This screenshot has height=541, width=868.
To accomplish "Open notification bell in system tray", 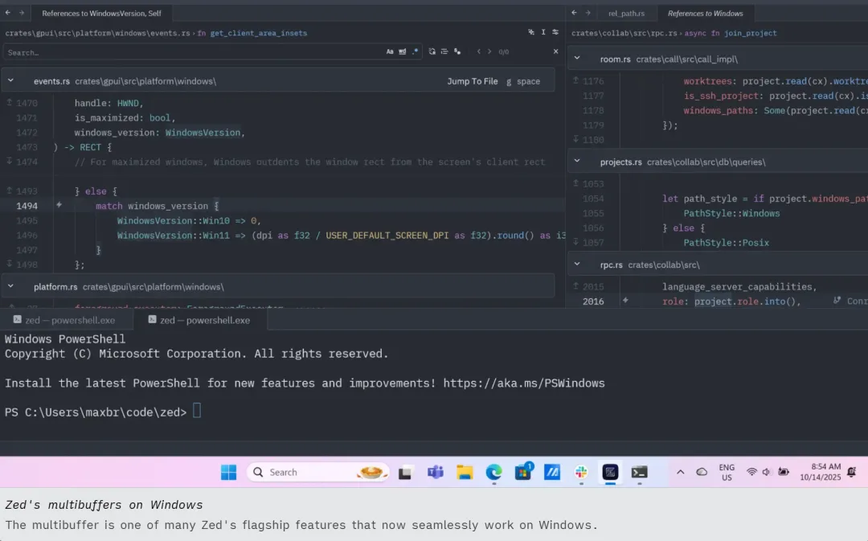I will click(851, 473).
